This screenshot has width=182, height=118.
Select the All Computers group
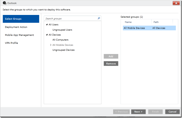pos(60,40)
